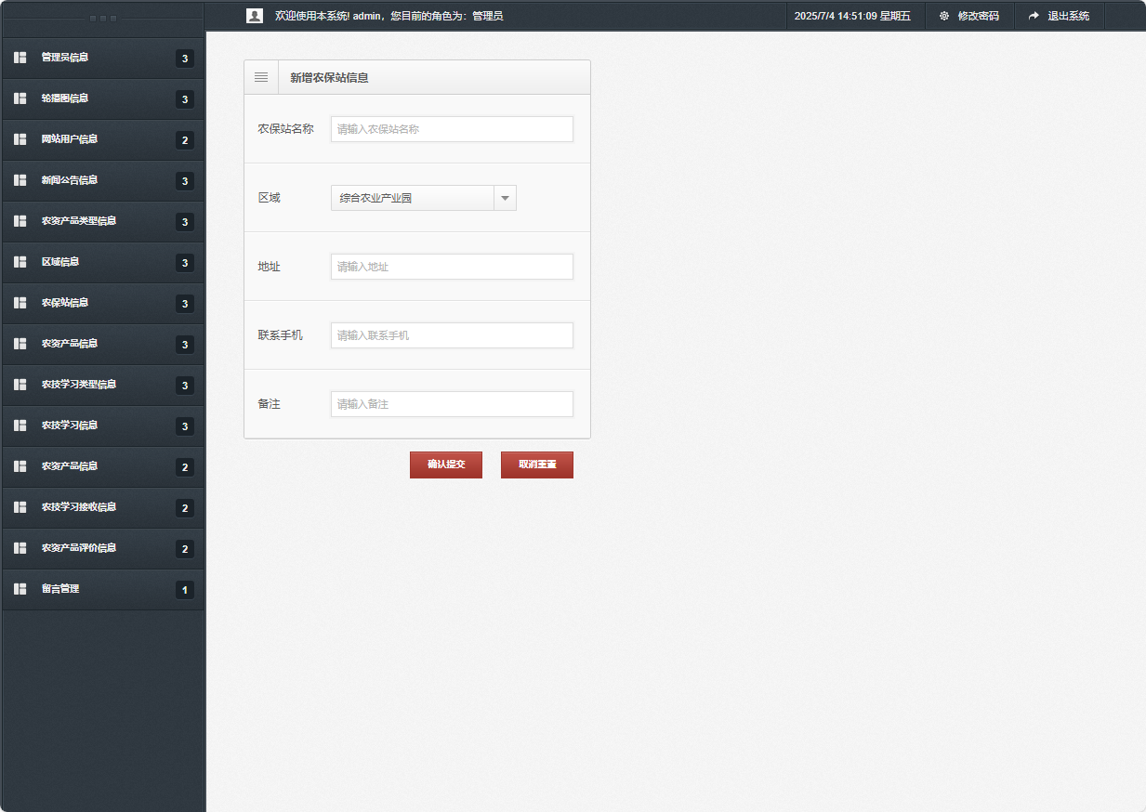Open the 管理员信息 menu
Viewport: 1146px width, 812px height.
coord(102,58)
